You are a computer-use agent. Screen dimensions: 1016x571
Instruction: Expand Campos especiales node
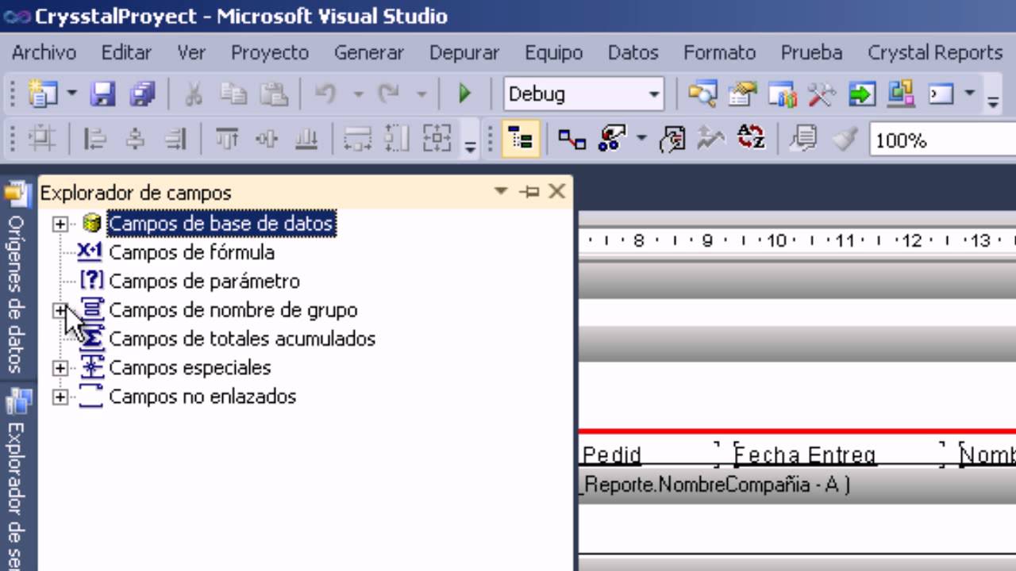pyautogui.click(x=60, y=368)
